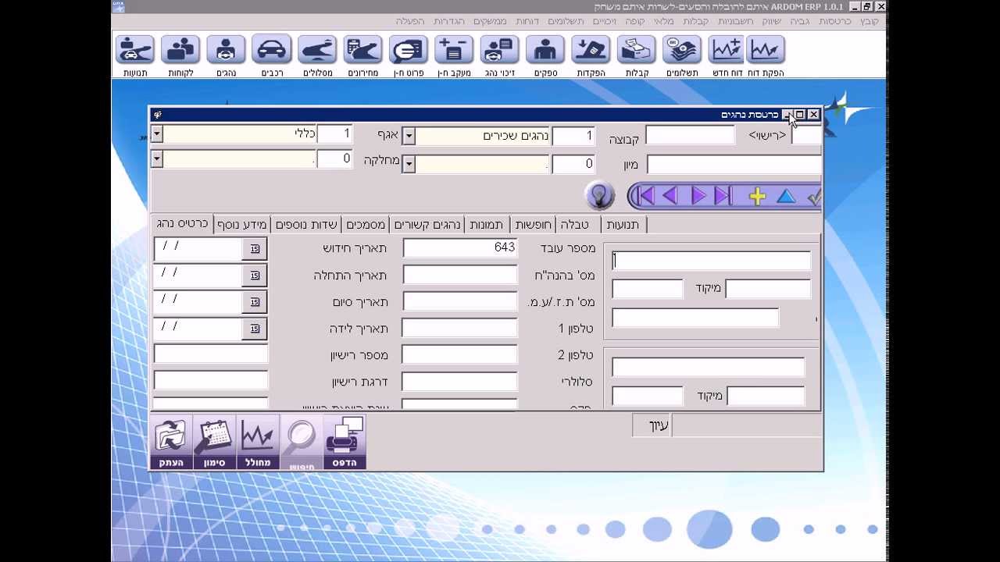Click the סלולרי mobile input field
1000x562 pixels.
tap(459, 381)
